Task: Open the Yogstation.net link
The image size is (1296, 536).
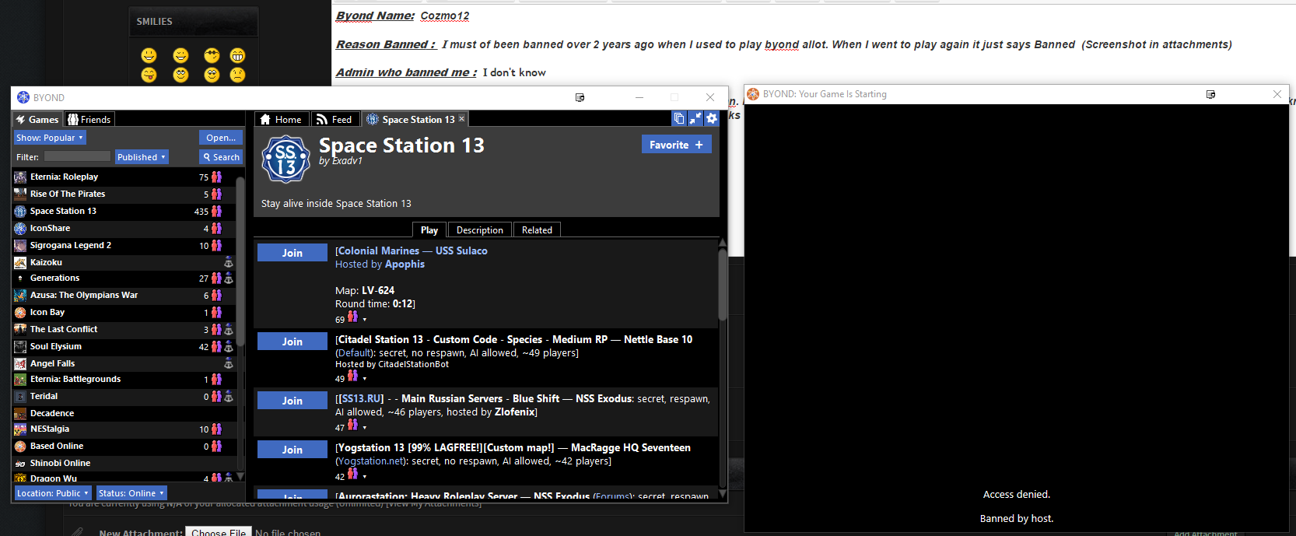Action: [x=373, y=461]
